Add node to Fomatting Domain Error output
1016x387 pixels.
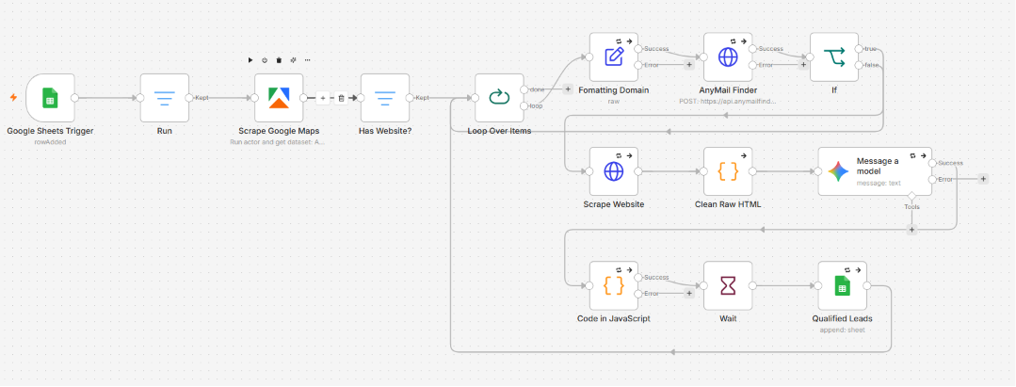click(688, 65)
